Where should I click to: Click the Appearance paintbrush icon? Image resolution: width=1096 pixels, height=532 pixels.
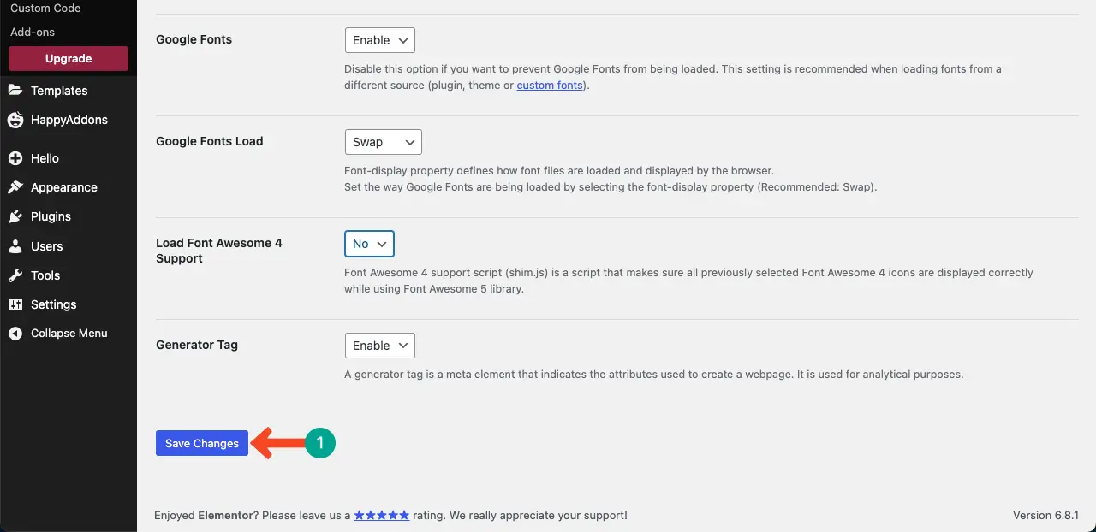pyautogui.click(x=15, y=187)
